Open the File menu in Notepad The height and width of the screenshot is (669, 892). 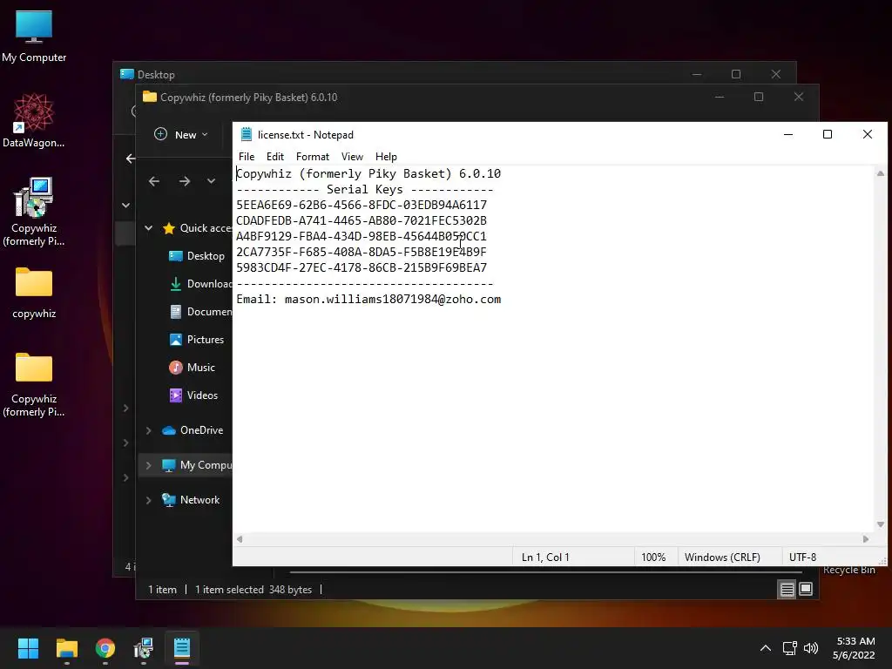pos(247,157)
